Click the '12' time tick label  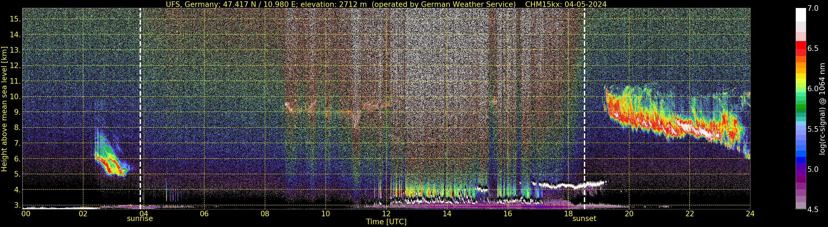click(x=386, y=214)
